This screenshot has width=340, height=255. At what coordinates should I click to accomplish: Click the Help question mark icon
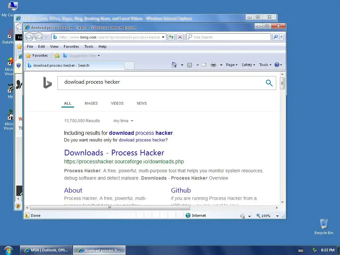pos(277,65)
